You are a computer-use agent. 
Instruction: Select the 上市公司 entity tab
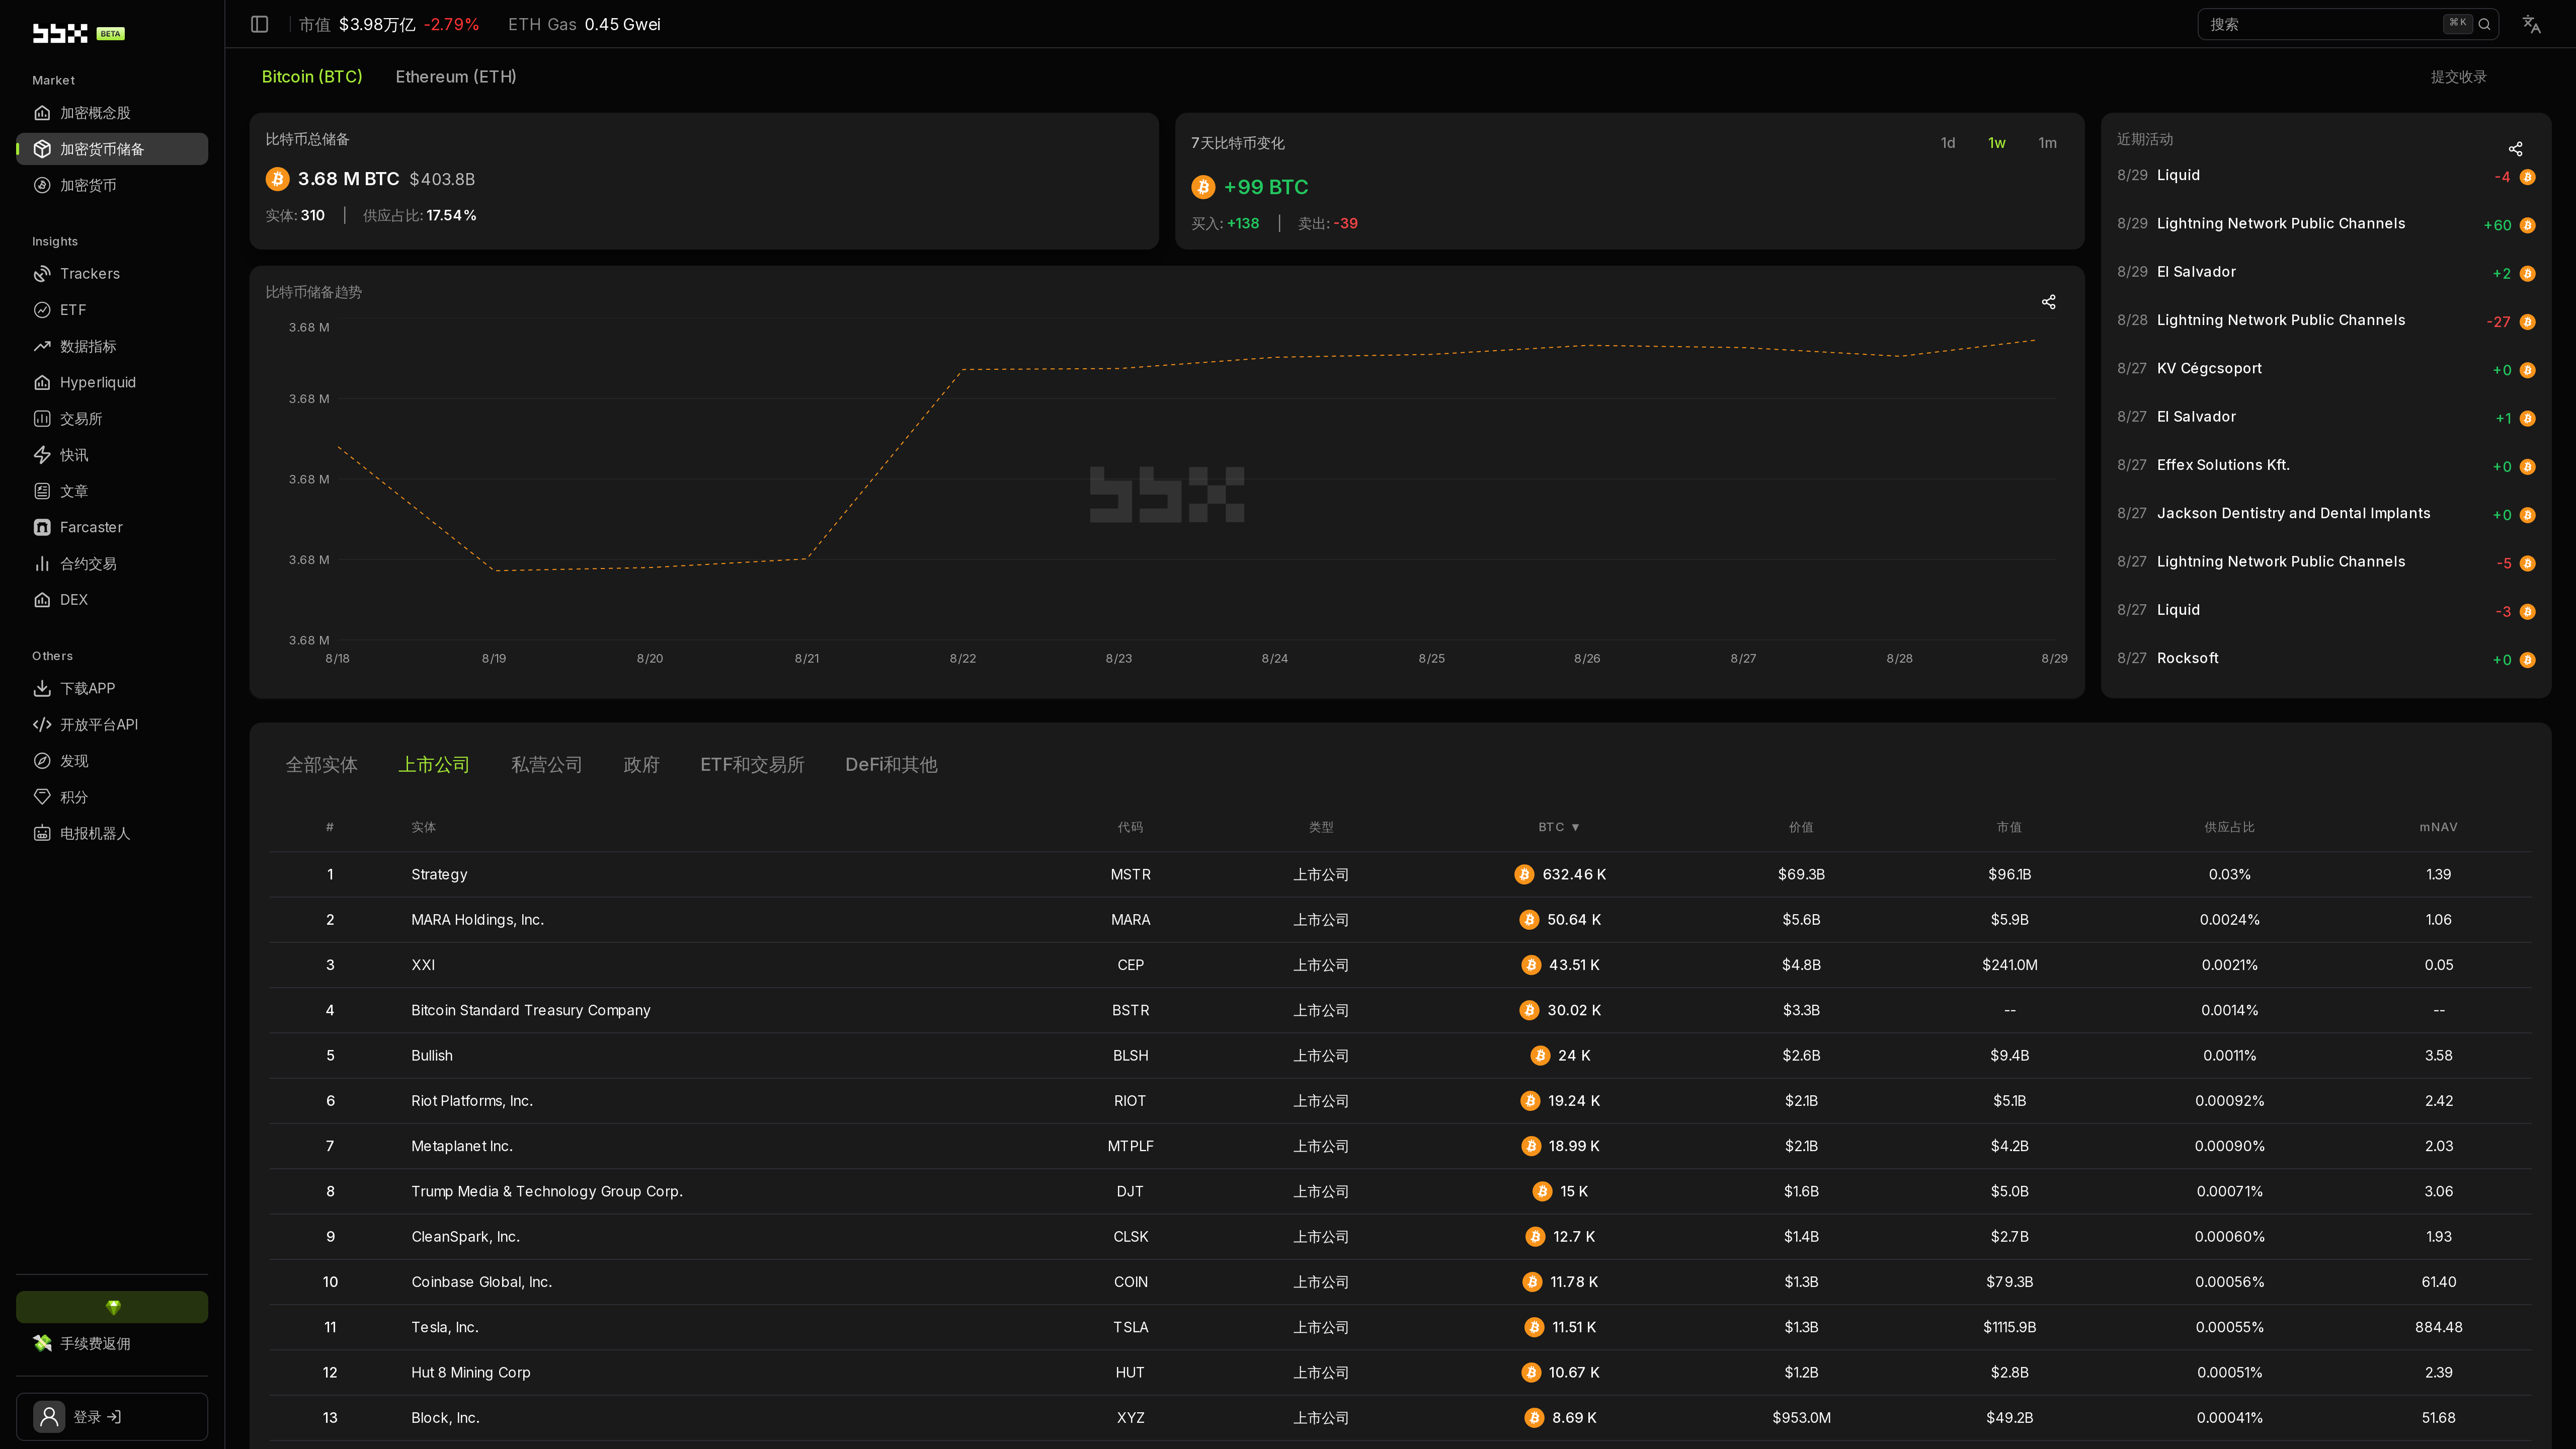(x=434, y=765)
